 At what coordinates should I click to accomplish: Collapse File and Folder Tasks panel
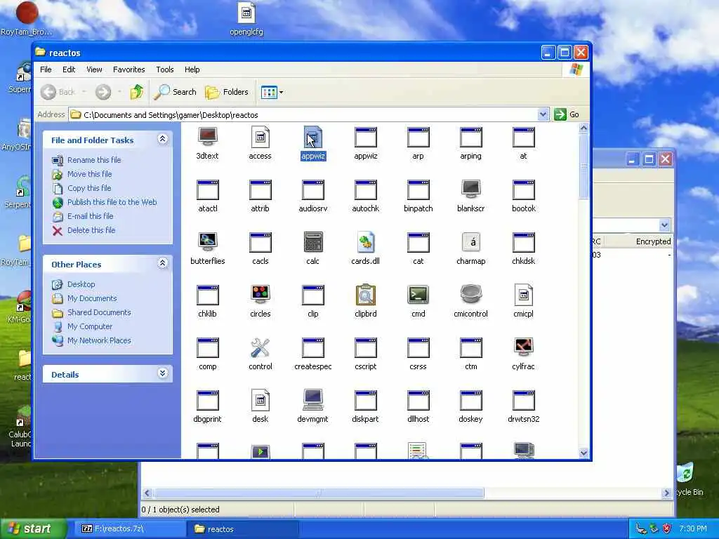(x=162, y=139)
